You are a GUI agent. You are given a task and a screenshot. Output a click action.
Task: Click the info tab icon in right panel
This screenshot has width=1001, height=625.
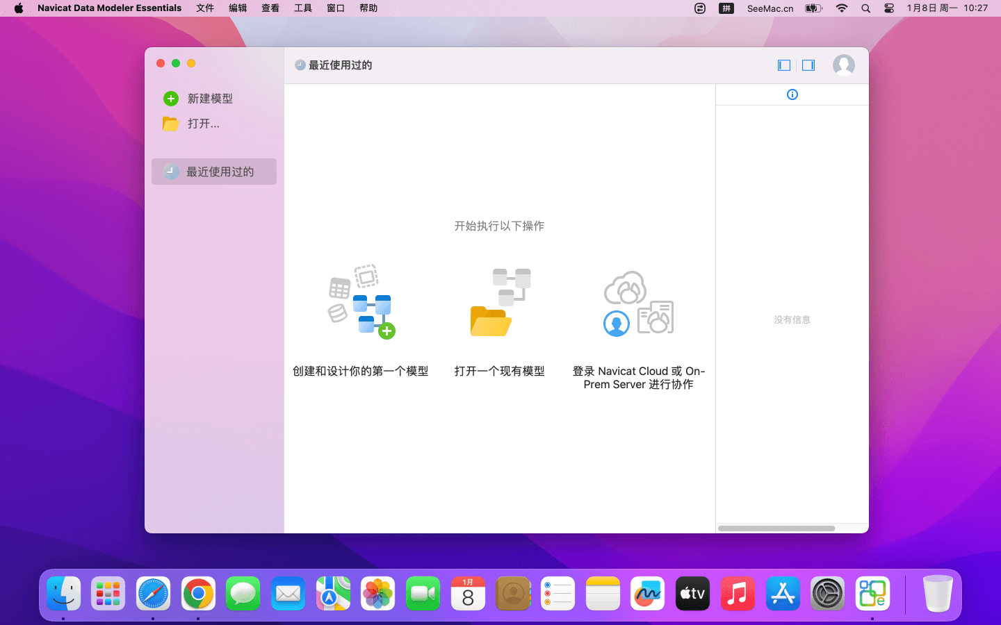pyautogui.click(x=792, y=94)
